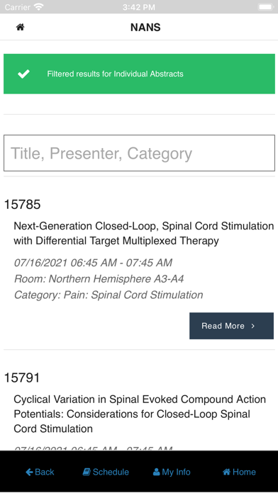Click the Filtered results for Individual Abstracts message
The height and width of the screenshot is (493, 278).
click(x=115, y=74)
